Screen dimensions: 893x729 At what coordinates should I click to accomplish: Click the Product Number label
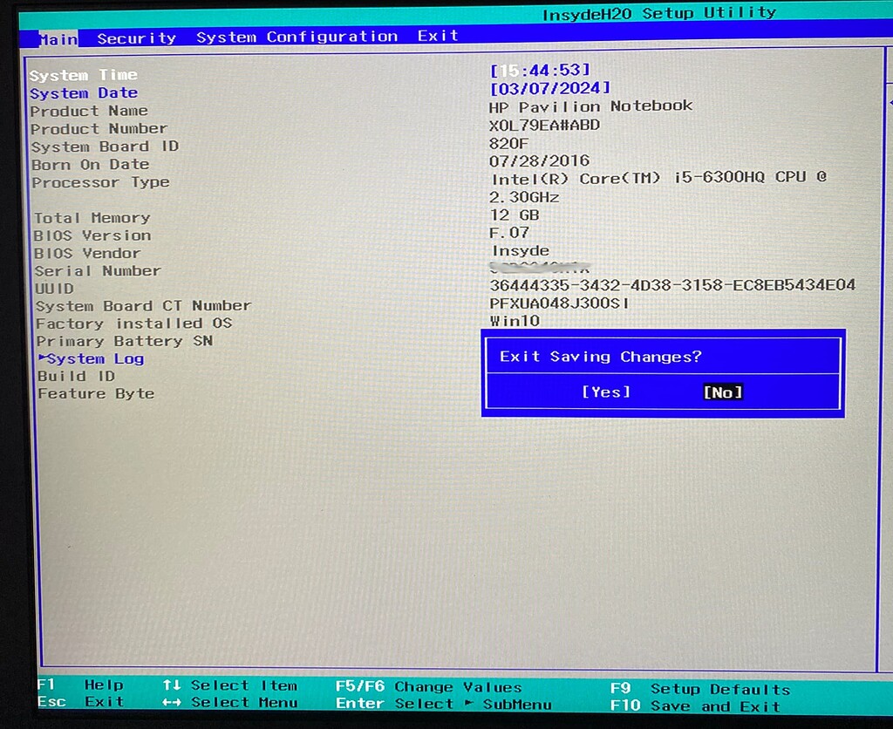99,129
